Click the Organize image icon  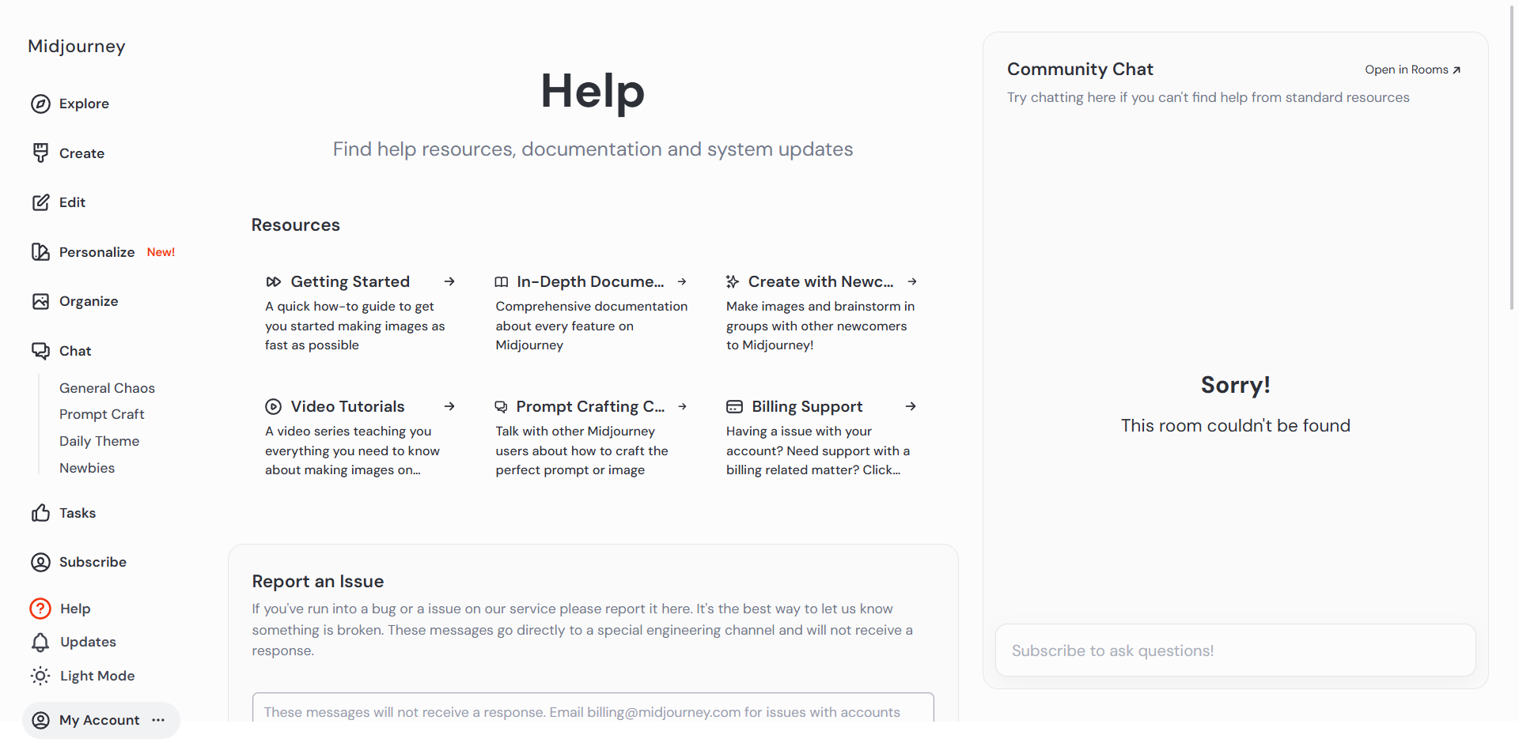(x=40, y=301)
